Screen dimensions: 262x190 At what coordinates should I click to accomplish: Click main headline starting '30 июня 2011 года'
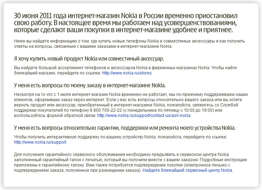126,23
